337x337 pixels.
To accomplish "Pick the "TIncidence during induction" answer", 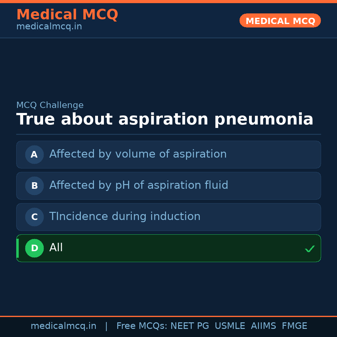I will tap(125, 217).
